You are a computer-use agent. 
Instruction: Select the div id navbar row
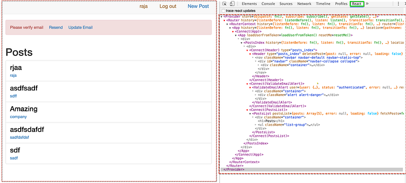309,62
